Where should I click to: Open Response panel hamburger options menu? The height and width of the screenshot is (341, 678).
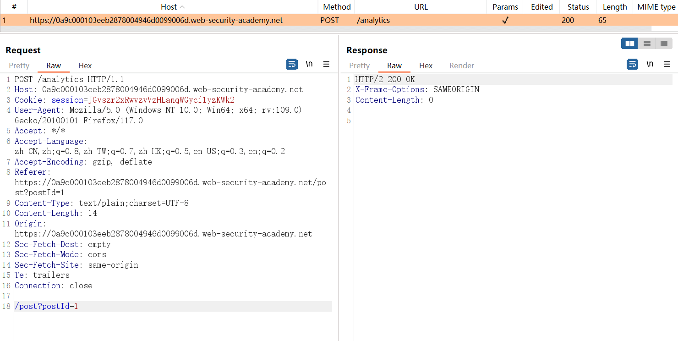[x=667, y=64]
